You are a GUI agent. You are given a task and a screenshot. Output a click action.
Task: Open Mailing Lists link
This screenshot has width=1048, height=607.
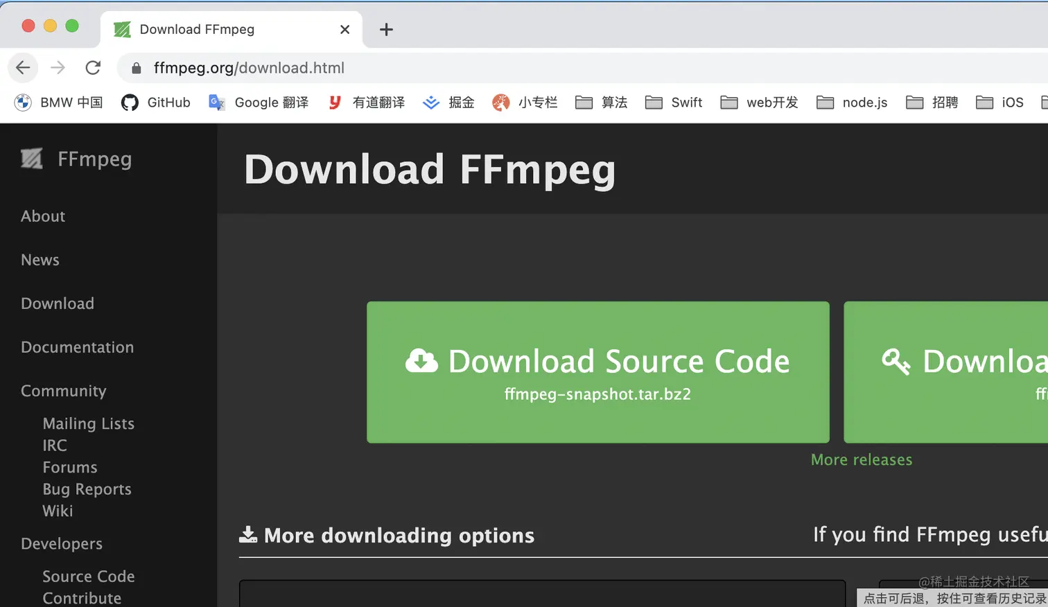tap(89, 423)
